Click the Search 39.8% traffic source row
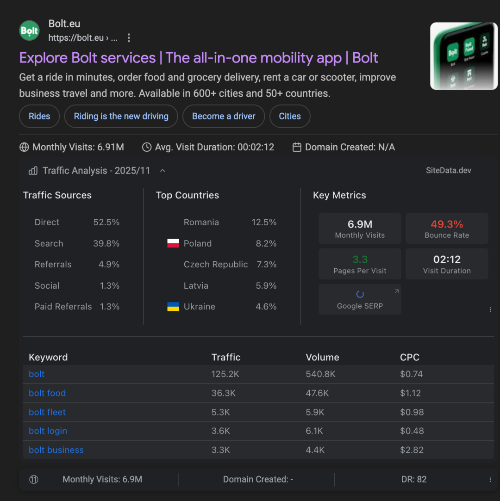This screenshot has height=501, width=500. pyautogui.click(x=77, y=243)
